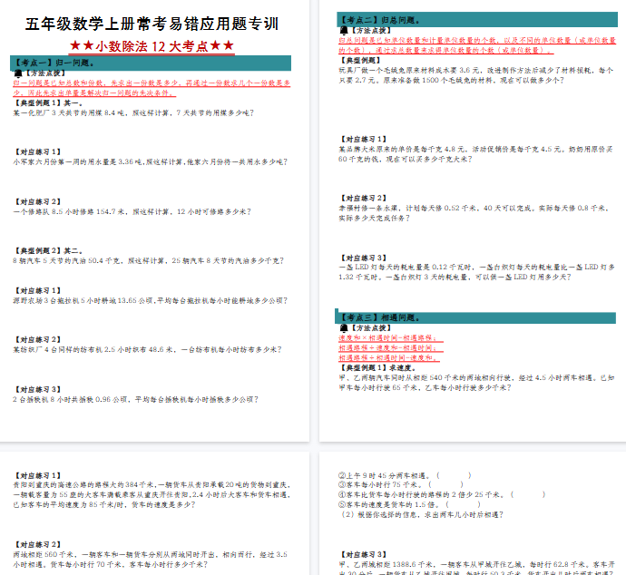Click the LED灯 problem under 对应练习3

tap(472, 272)
